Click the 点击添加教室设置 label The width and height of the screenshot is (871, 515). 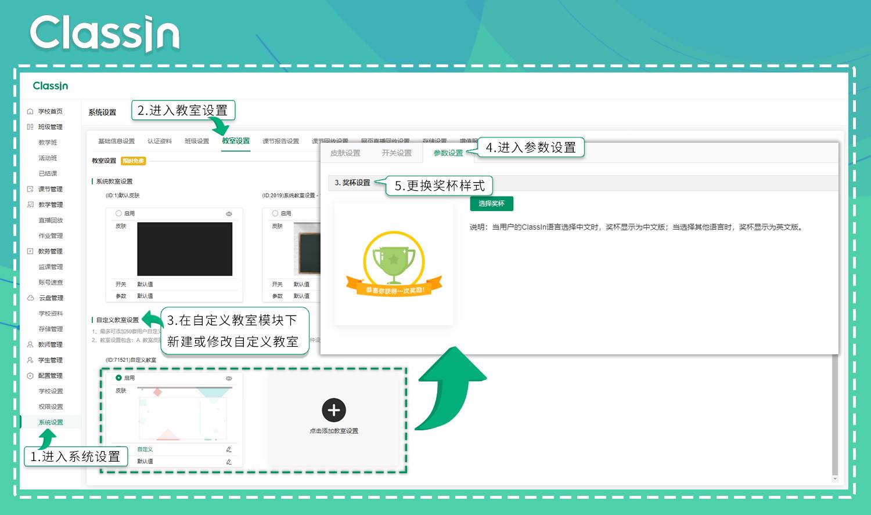334,431
